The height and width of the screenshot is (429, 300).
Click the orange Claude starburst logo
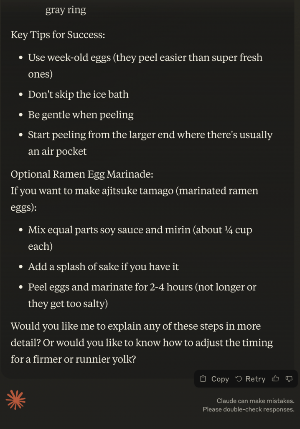16,399
